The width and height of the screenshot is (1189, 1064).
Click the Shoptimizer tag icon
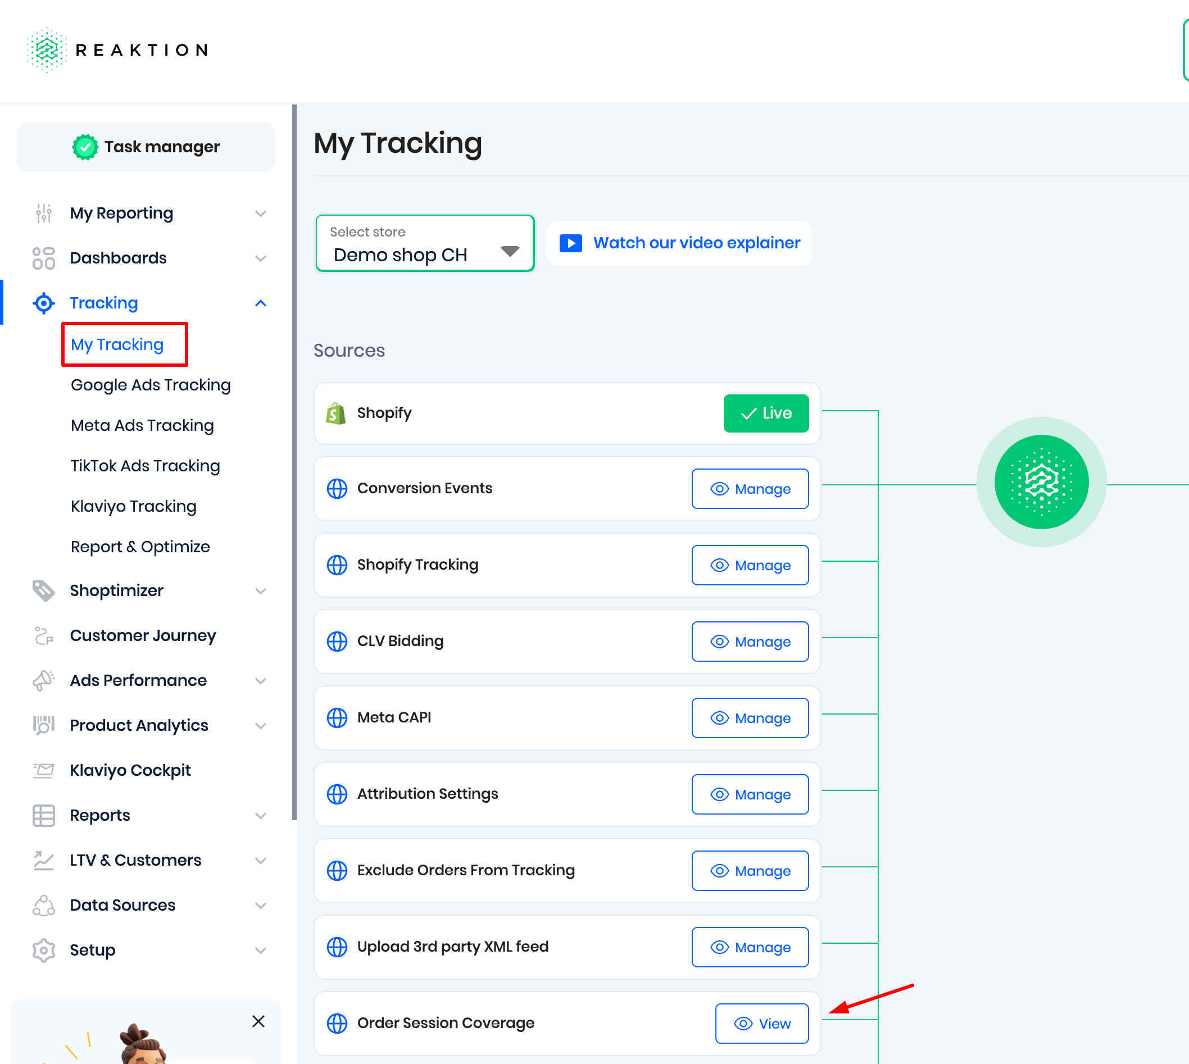(x=44, y=591)
